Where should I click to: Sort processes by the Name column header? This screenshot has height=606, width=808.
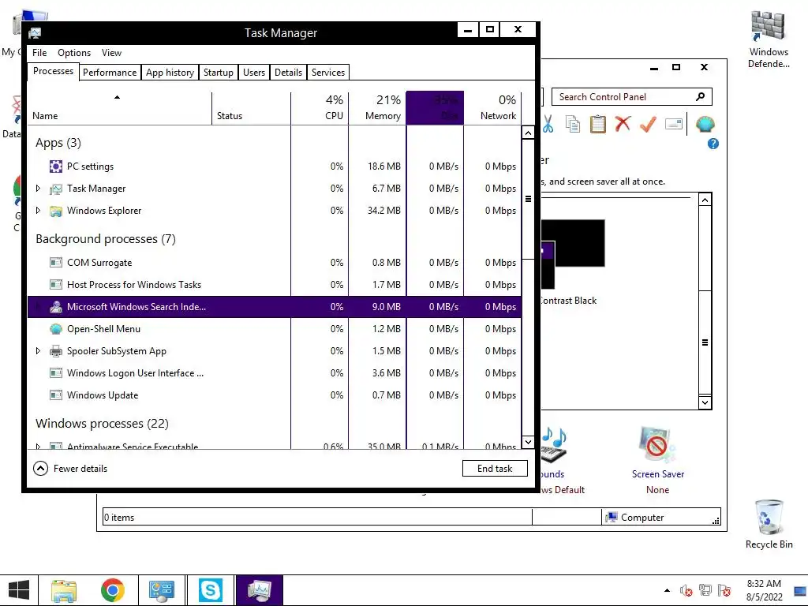(119, 109)
